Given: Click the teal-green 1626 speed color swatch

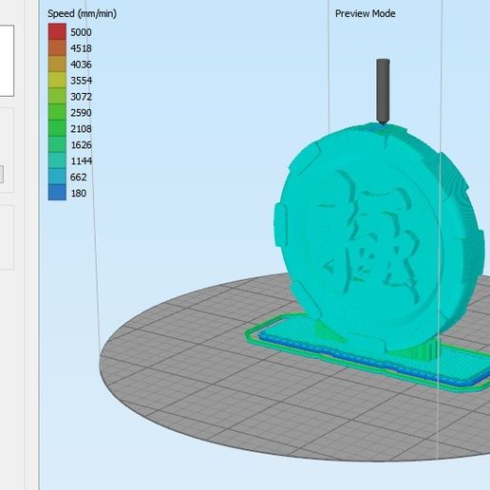Looking at the screenshot, I should point(57,144).
